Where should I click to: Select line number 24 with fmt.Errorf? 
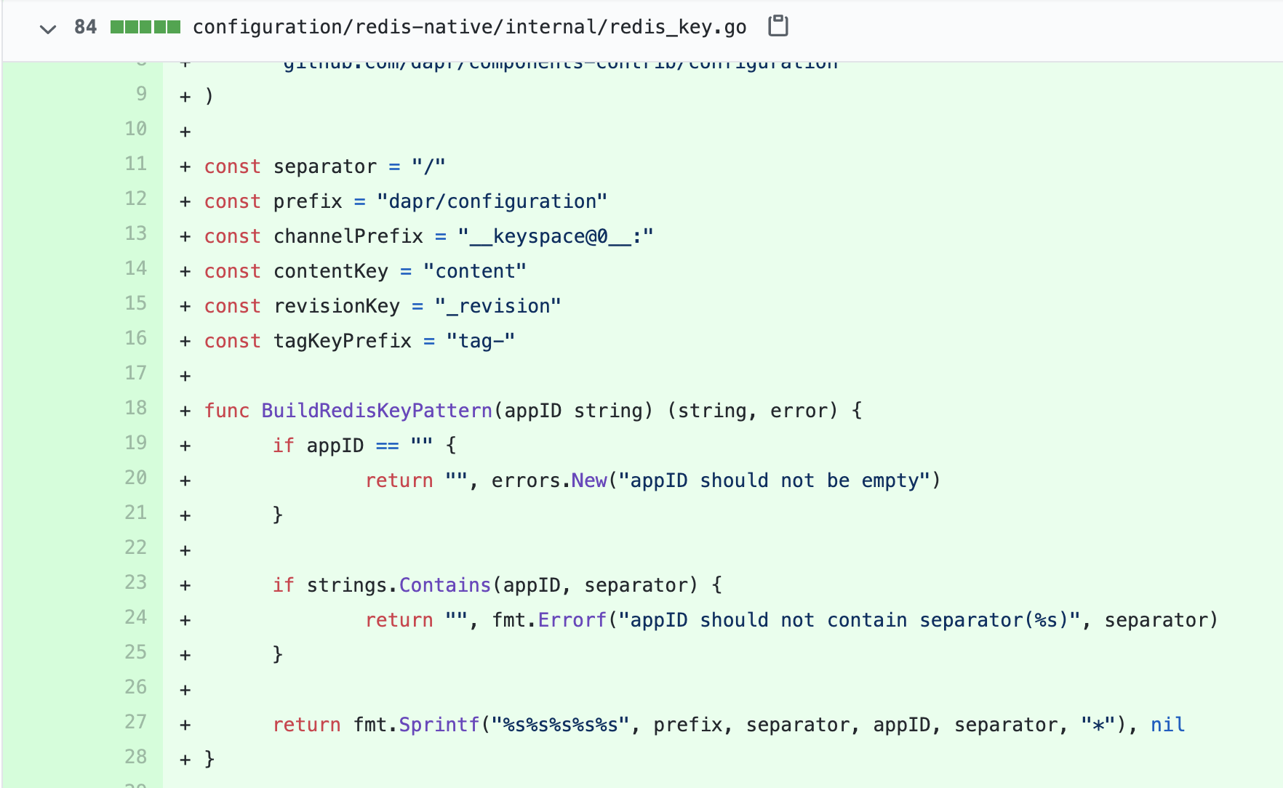click(135, 616)
